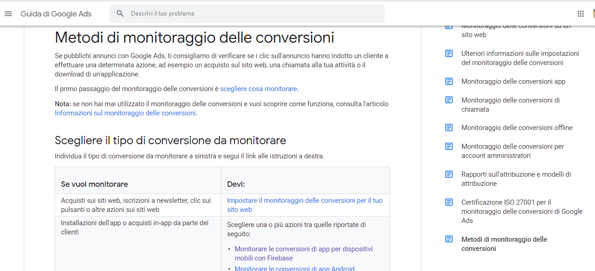Open 'Informazioni sul monitoraggio delle conversioni' link

tap(125, 113)
